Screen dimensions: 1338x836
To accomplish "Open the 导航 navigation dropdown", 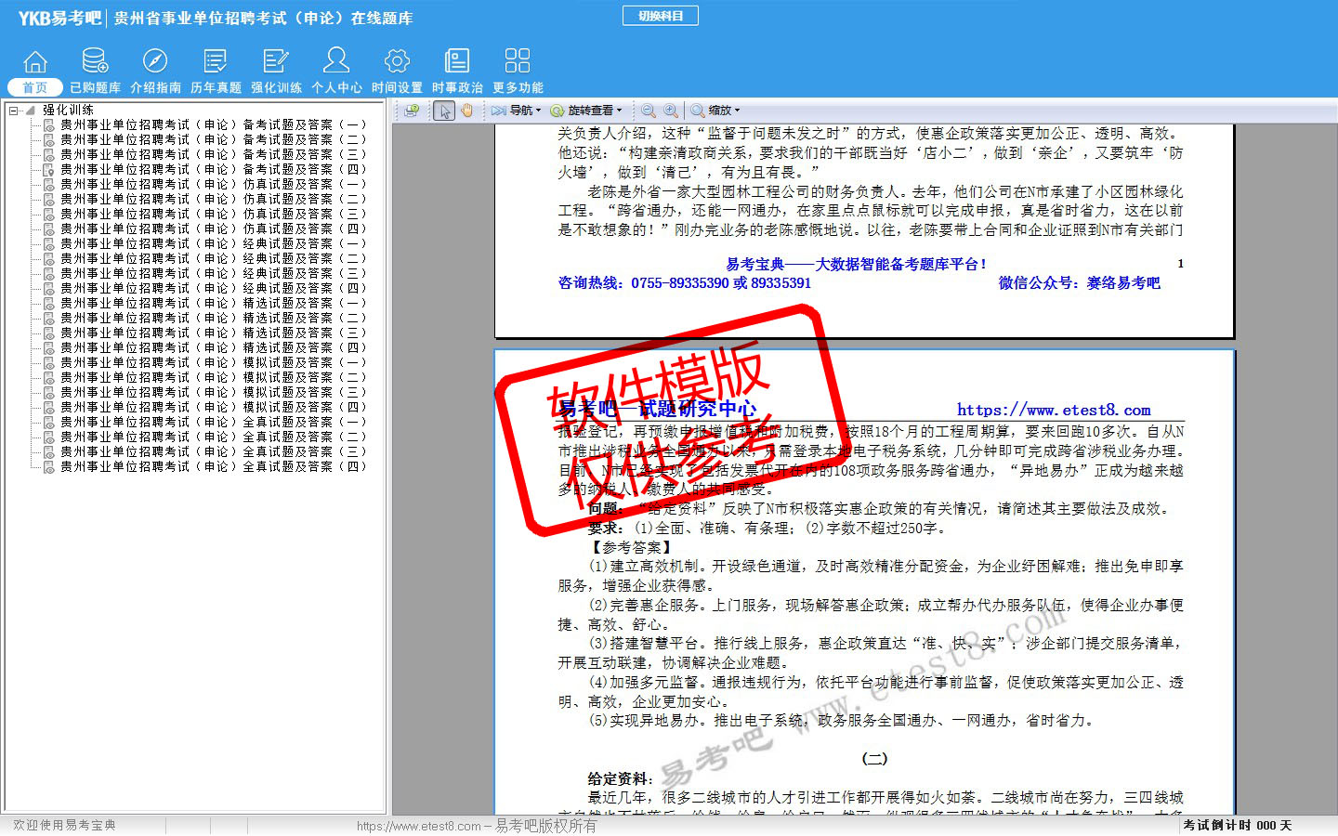I will [517, 111].
